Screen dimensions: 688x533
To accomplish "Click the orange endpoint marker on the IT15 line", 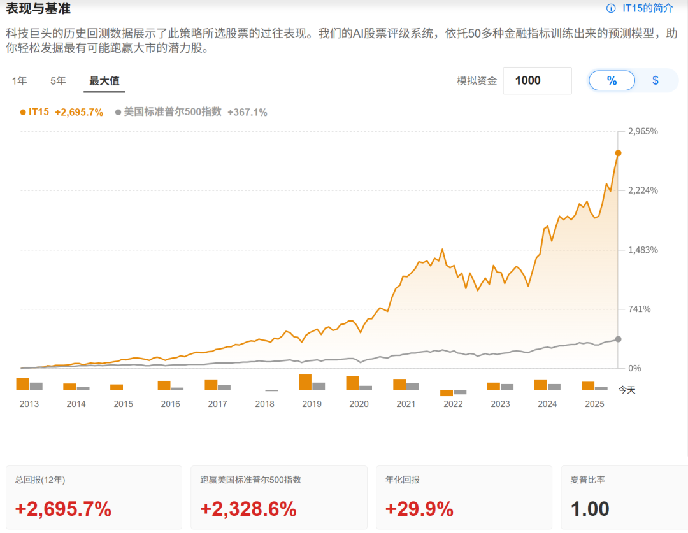I will [x=618, y=153].
